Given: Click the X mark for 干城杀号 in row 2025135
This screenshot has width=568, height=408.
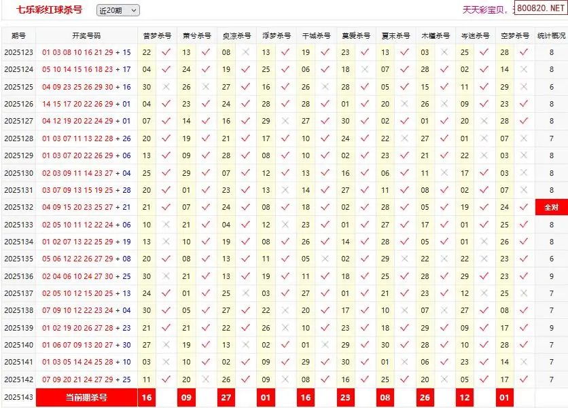Looking at the screenshot, I should pos(325,259).
